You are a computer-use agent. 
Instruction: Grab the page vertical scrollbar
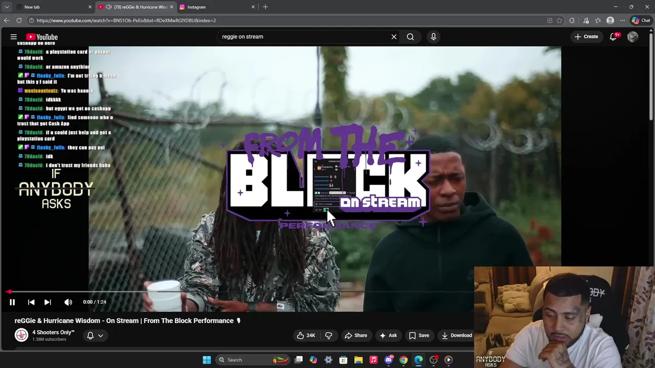[x=651, y=77]
